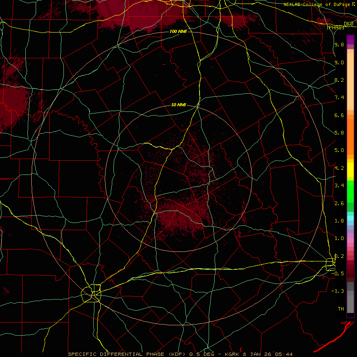Screen dimensions: 357x357
Task: Select the 9.0 value on the color scale
Action: click(339, 62)
